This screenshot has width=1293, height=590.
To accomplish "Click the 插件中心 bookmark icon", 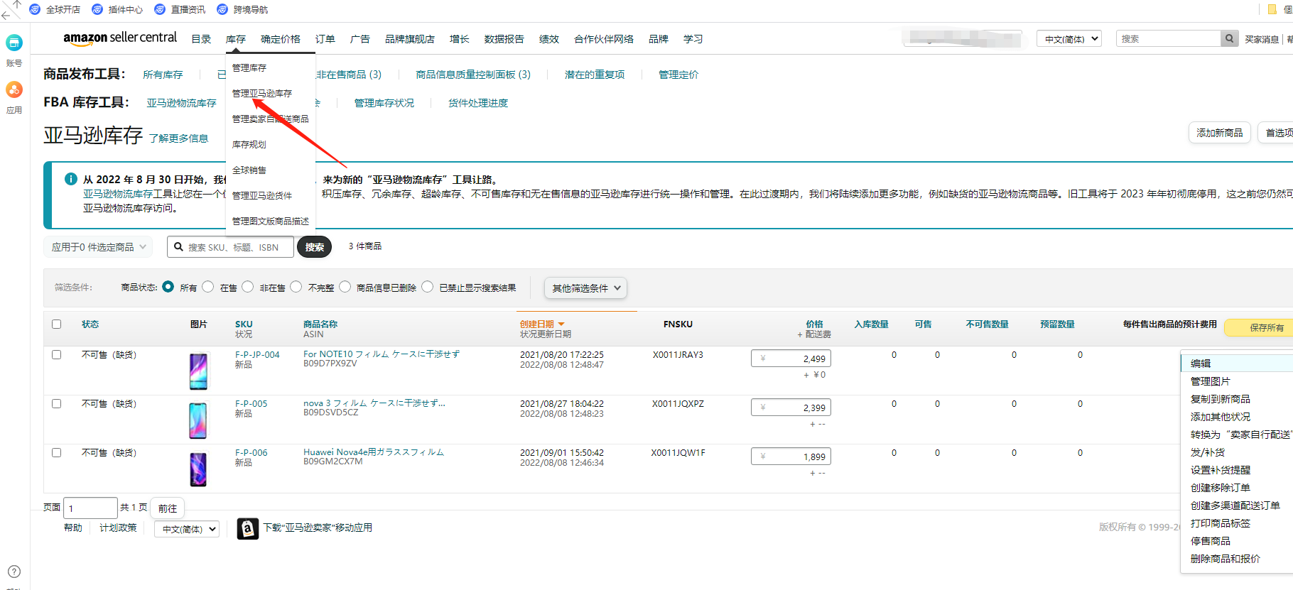I will pos(97,9).
